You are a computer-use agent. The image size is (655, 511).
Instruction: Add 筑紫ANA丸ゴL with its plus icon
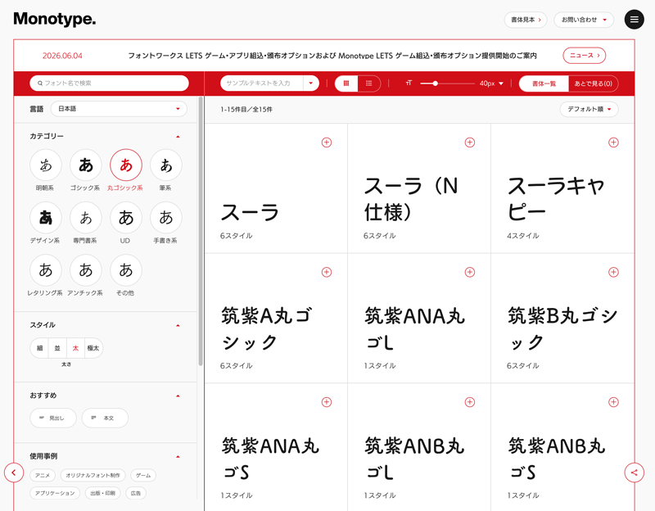tap(469, 273)
